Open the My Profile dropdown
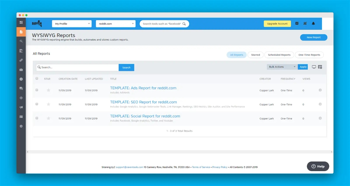This screenshot has height=186, width=350. [72, 24]
